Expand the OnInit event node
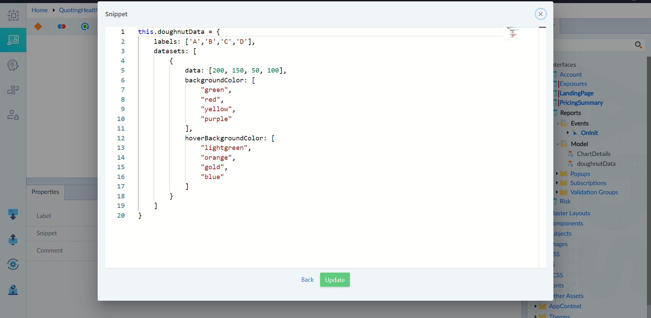Image resolution: width=651 pixels, height=318 pixels. [568, 133]
